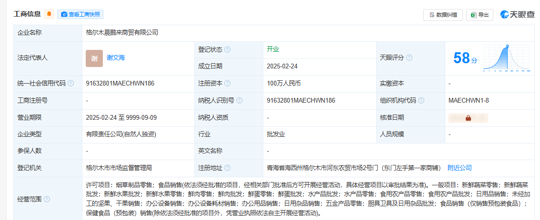Click help icon next to 天眼评分
This screenshot has width=540, height=220.
click(x=409, y=58)
